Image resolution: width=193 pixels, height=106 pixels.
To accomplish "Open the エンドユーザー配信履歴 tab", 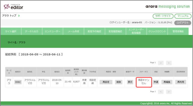I will (136, 31).
